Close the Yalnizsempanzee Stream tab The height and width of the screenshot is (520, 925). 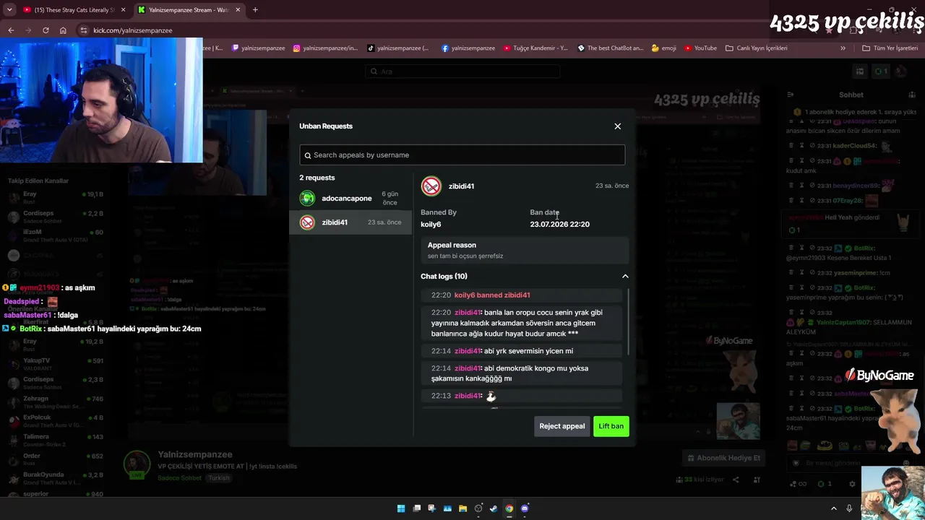238,10
